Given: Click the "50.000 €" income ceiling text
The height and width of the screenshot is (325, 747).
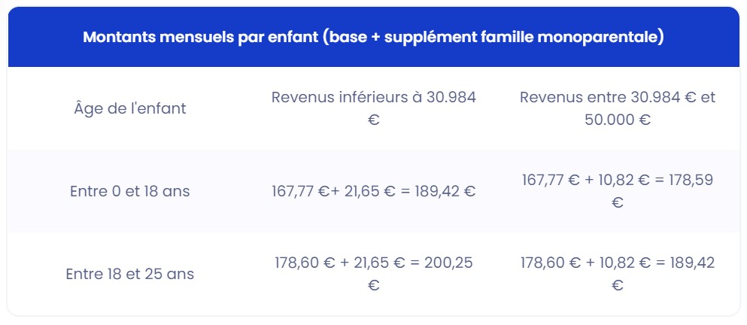Looking at the screenshot, I should (617, 120).
